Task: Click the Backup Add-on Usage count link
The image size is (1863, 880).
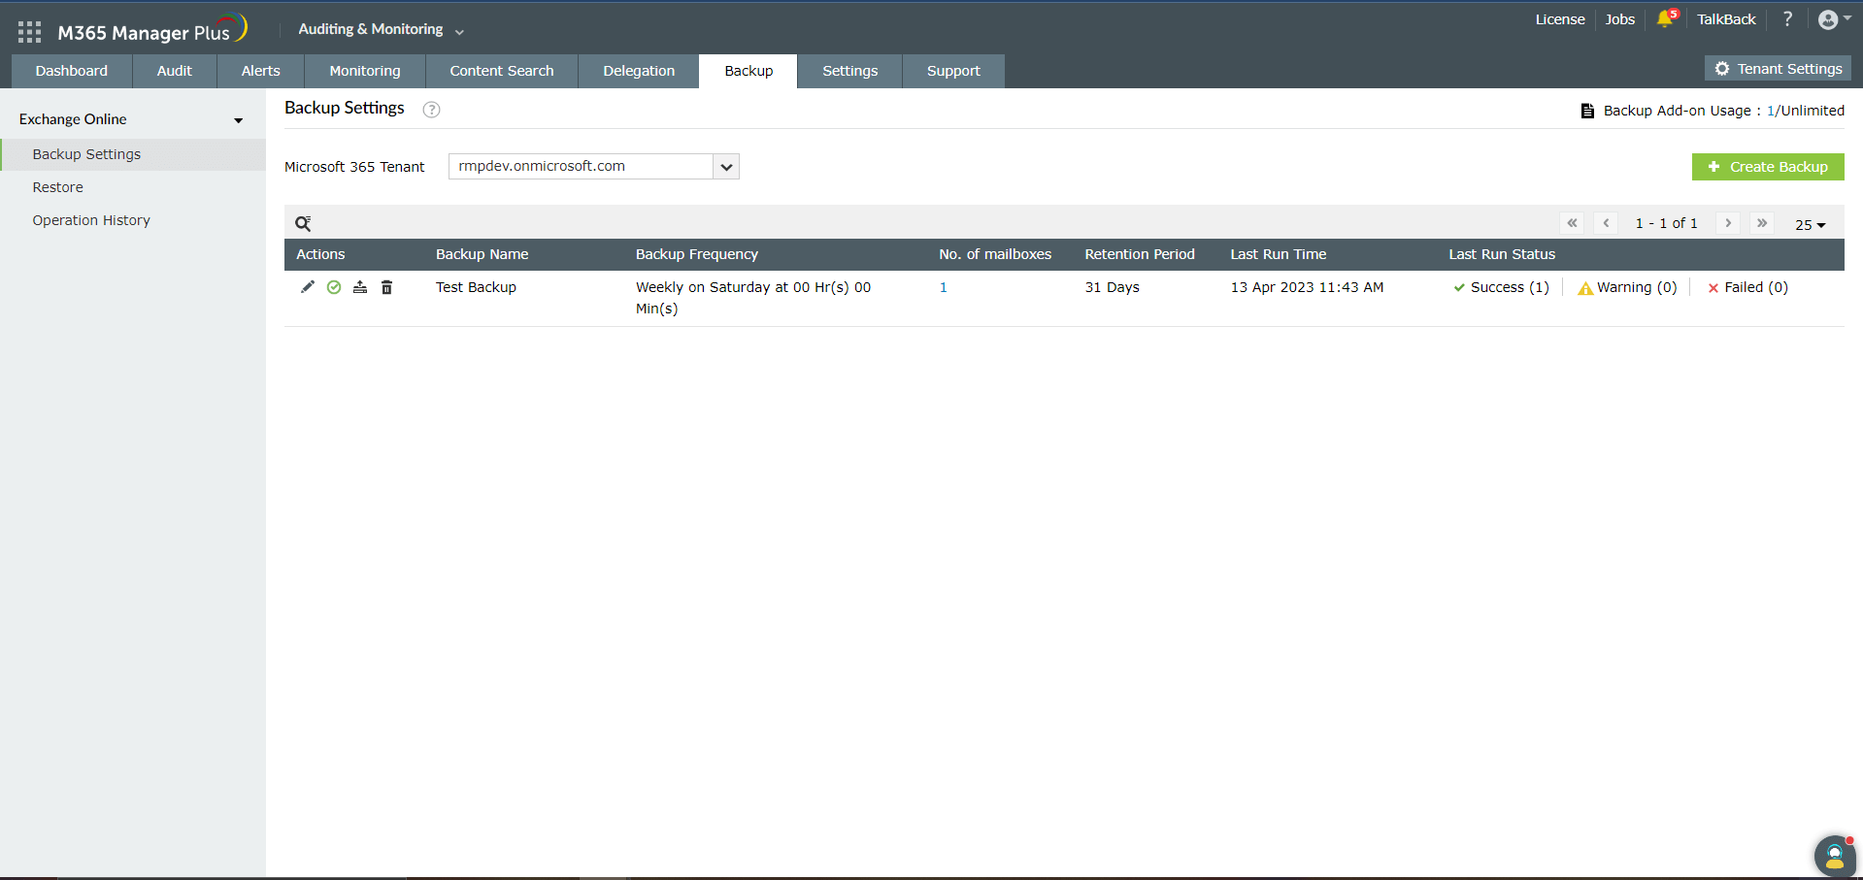Action: click(x=1771, y=111)
